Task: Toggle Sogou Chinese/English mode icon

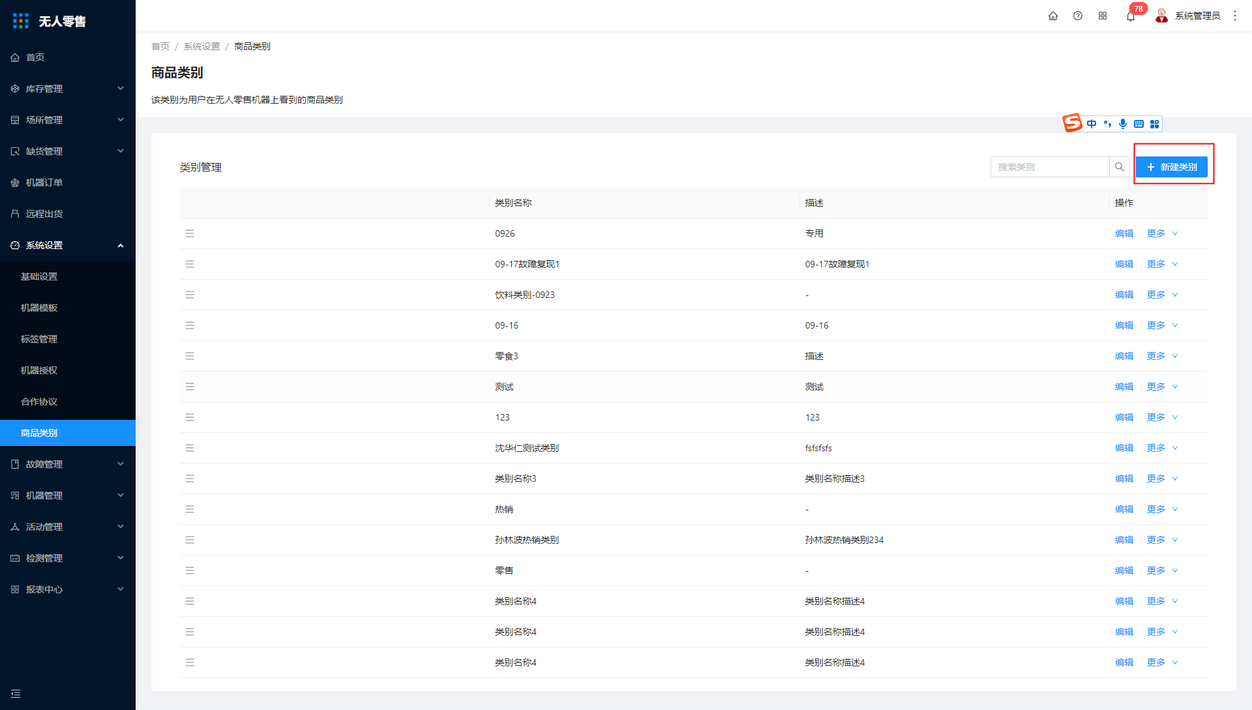Action: click(1092, 124)
